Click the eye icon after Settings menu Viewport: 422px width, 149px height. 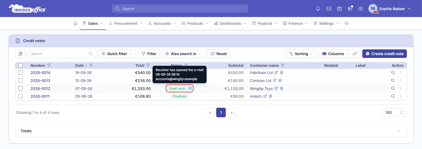pos(346,23)
